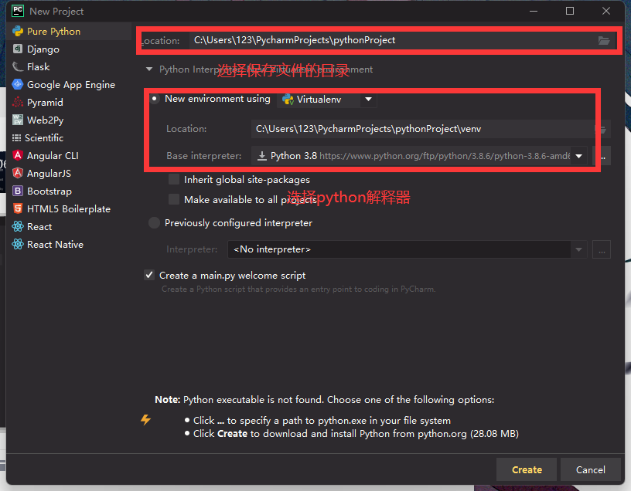Screen dimensions: 631x491
Task: Uncheck Create a main.py welcome script
Action: (x=149, y=276)
